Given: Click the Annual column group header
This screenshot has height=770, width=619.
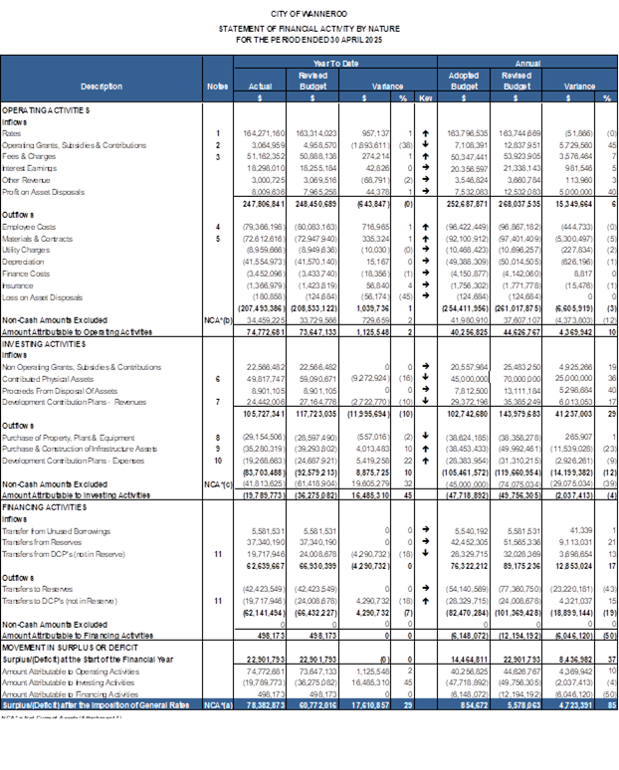Looking at the screenshot, I should tap(527, 63).
